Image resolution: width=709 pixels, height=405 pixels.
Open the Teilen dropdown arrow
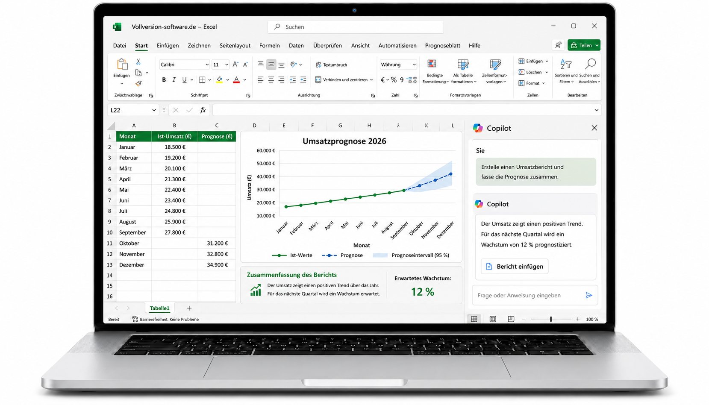(x=597, y=45)
